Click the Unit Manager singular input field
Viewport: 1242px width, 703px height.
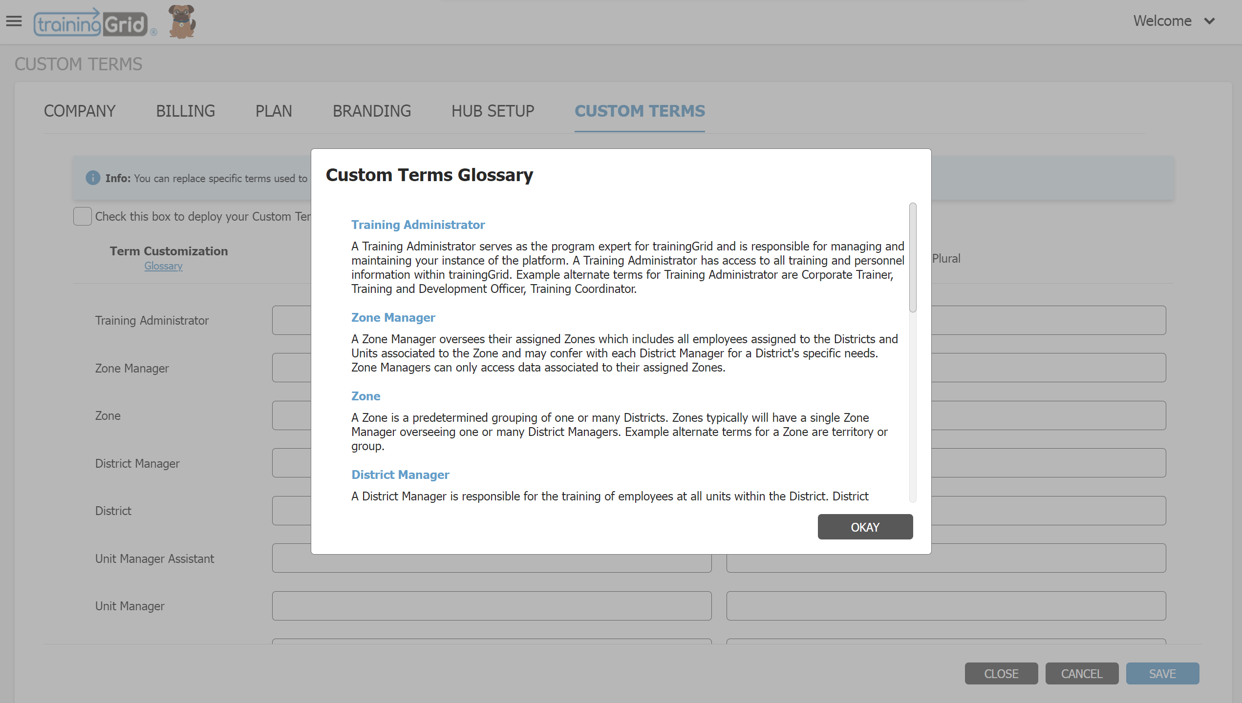tap(492, 606)
